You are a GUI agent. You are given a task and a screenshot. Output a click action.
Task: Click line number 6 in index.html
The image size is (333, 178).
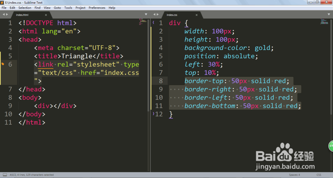10,64
